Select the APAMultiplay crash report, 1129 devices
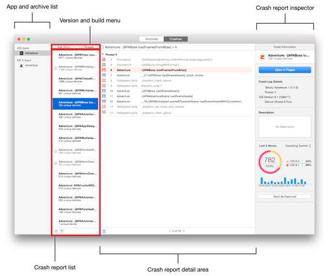 [75, 68]
